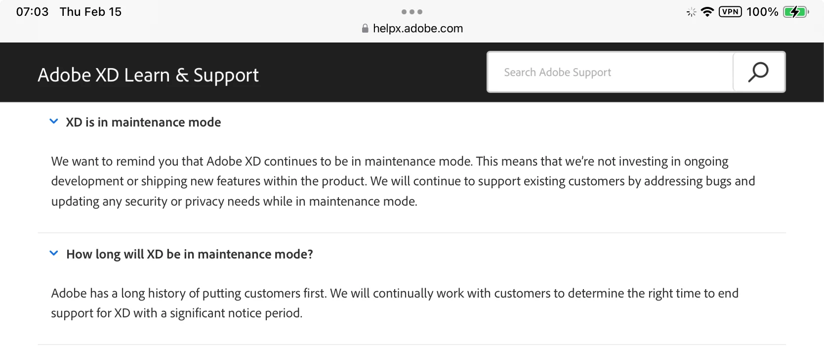Tap the 07:03 clock in status bar

click(32, 12)
